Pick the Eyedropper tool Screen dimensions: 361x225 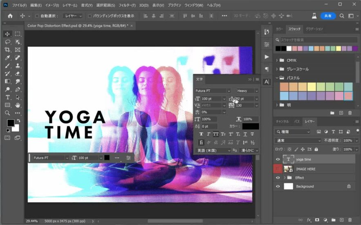click(7, 58)
